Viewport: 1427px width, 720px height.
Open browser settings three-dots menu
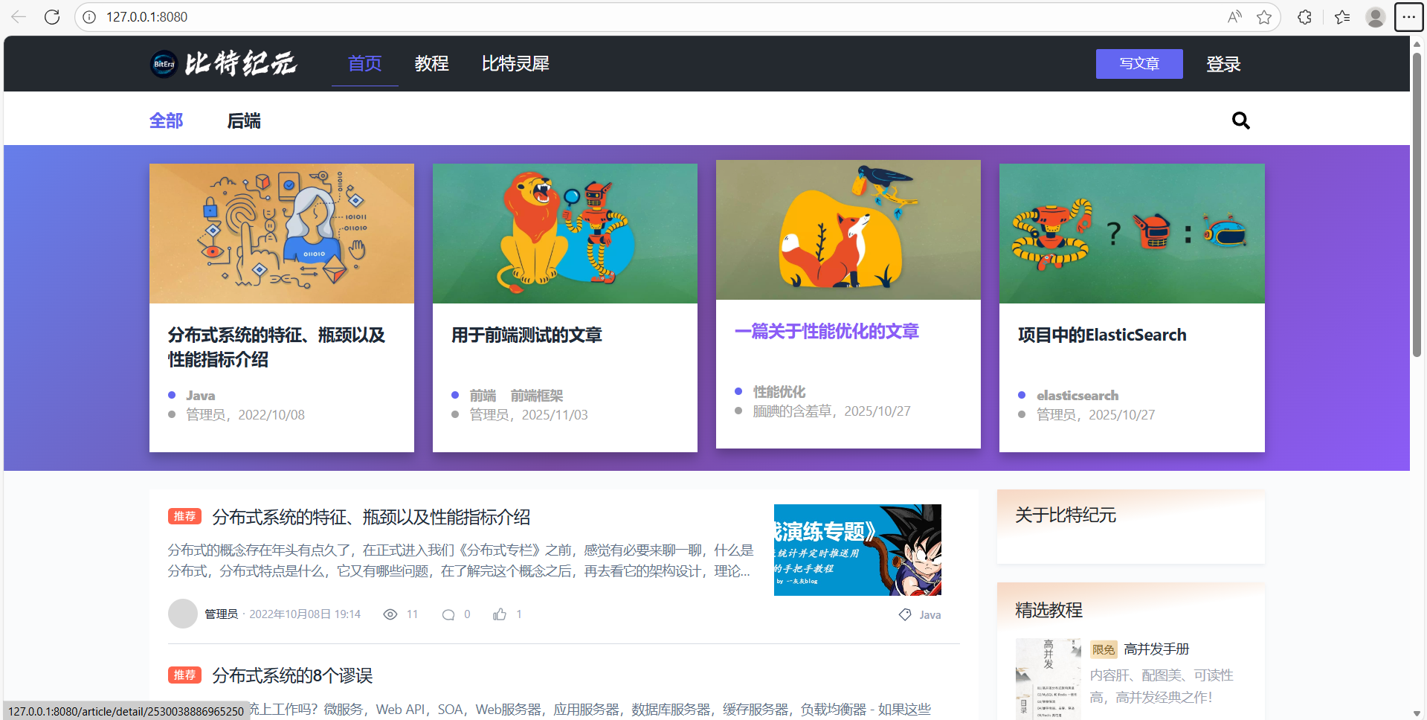click(1408, 17)
